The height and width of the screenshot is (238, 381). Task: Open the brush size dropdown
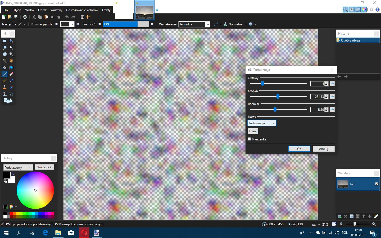[72, 24]
